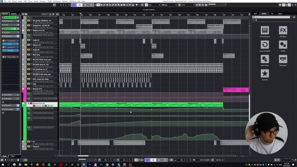This screenshot has width=297, height=167.
Task: Open the Project menu
Action: 14,1
